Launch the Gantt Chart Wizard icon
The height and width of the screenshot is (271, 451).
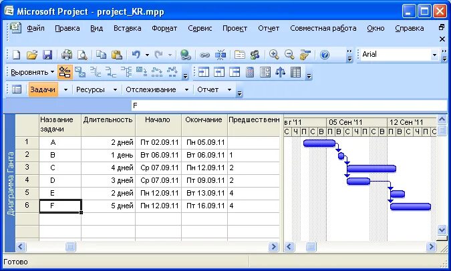tap(305, 55)
